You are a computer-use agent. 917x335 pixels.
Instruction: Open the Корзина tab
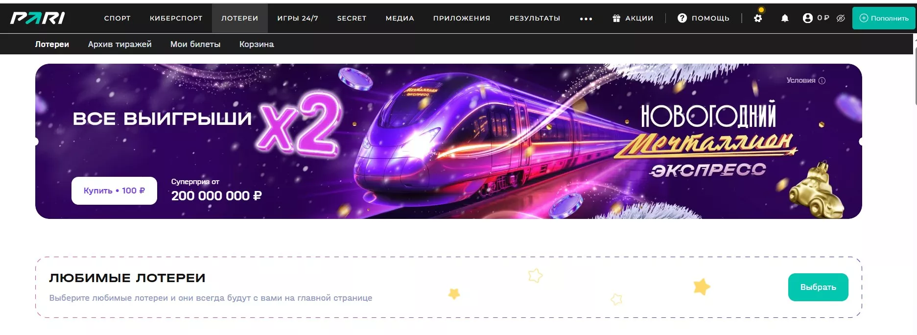click(257, 44)
